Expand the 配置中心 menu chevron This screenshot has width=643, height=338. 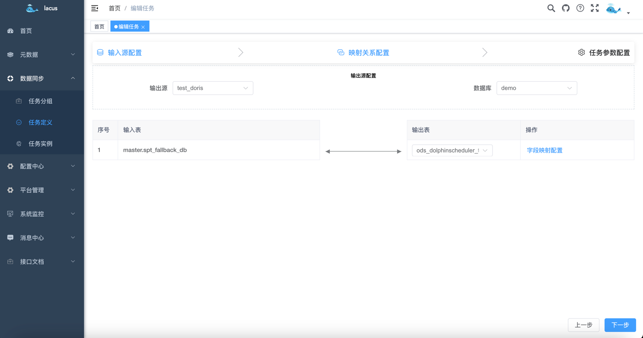point(73,166)
